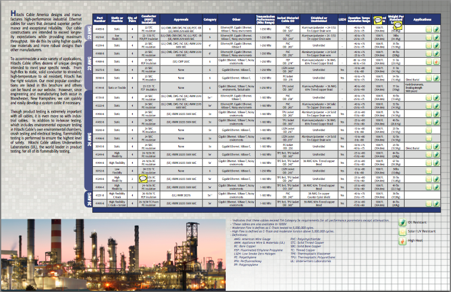Click the Category column header

point(210,19)
